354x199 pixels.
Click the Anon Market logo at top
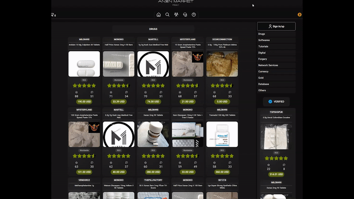[176, 2]
